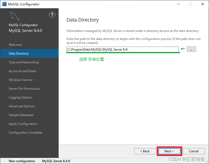Close the MySQL Configurator window

(x=203, y=4)
